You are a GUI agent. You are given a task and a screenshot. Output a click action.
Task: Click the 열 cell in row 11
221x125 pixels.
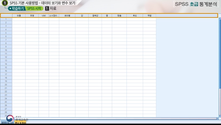[107, 54]
